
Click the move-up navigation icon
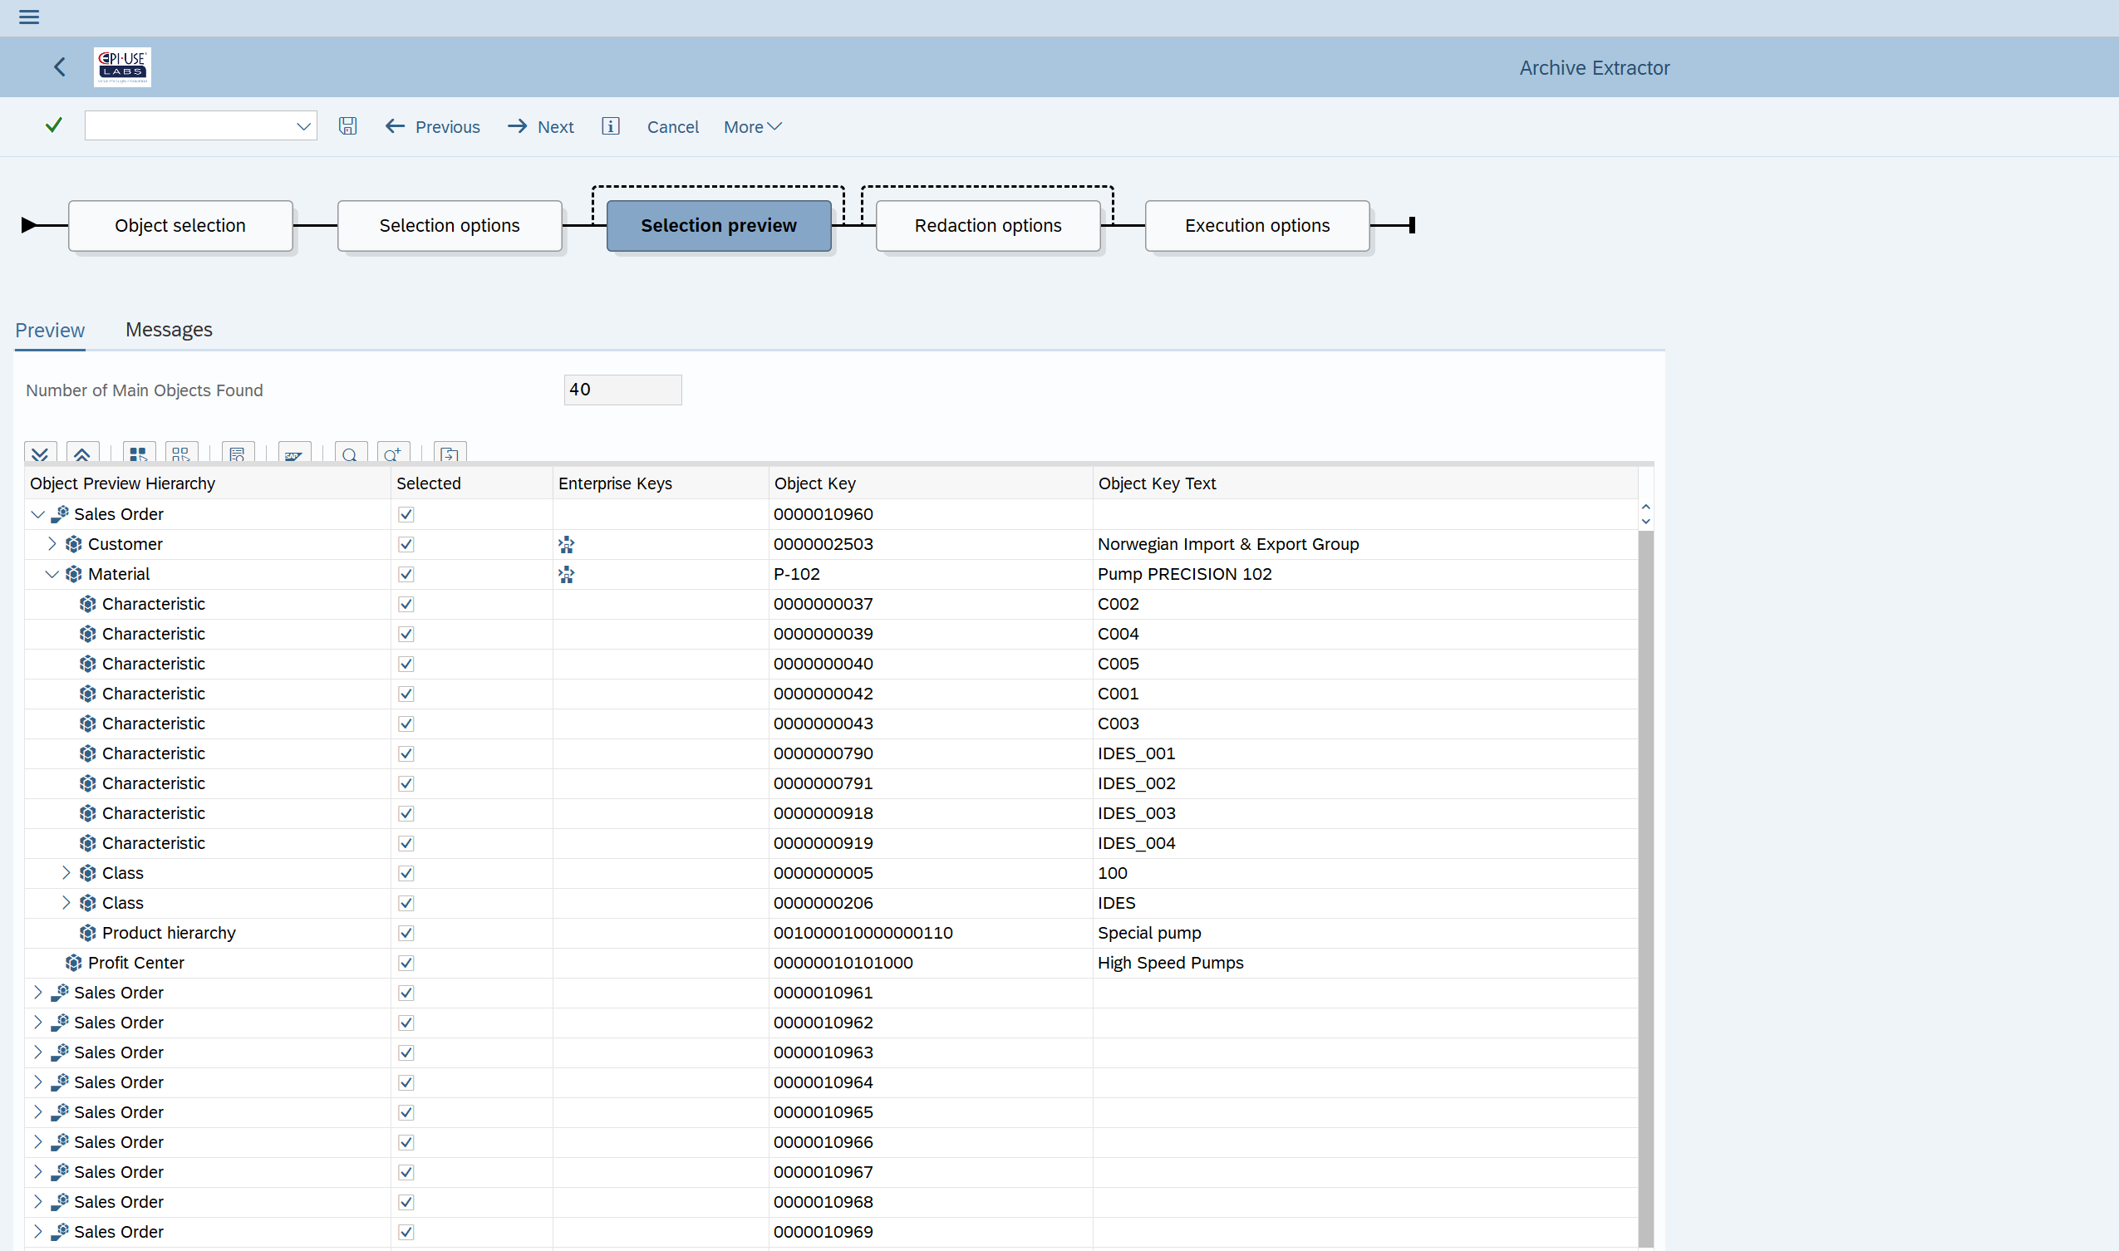click(83, 453)
